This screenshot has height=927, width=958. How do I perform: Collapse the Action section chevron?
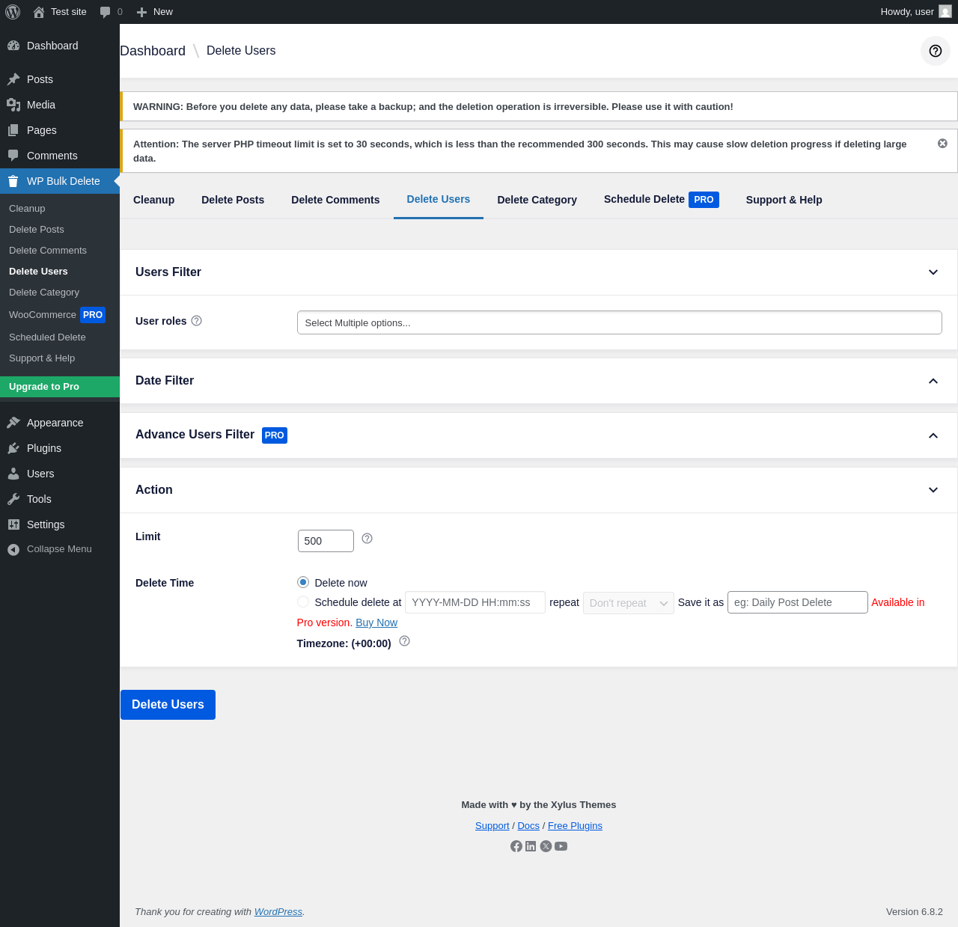click(933, 490)
